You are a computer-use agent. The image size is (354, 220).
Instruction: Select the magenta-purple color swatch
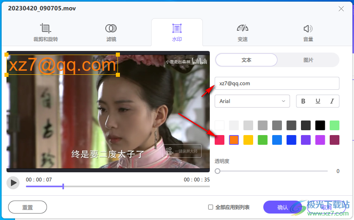coord(320,140)
